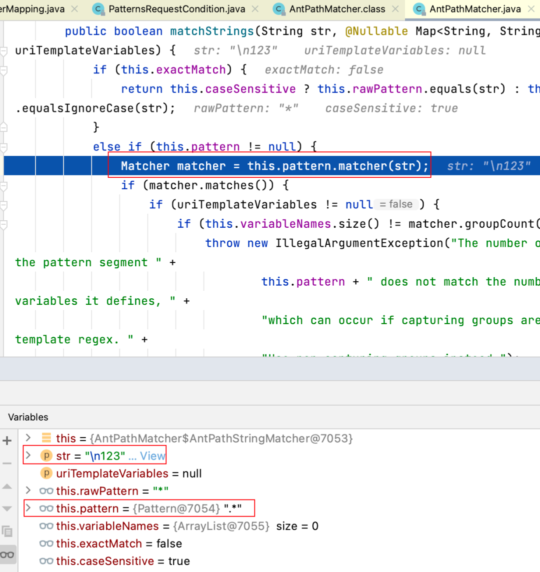
Task: Open the View link for str value
Action: tap(152, 456)
